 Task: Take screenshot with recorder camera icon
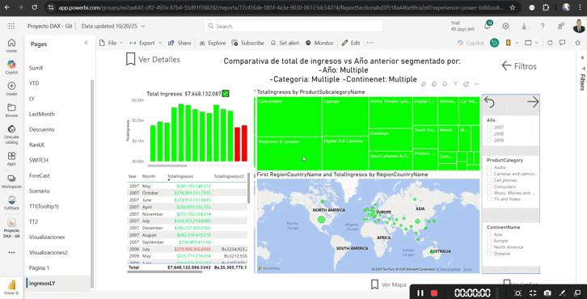pyautogui.click(x=547, y=293)
